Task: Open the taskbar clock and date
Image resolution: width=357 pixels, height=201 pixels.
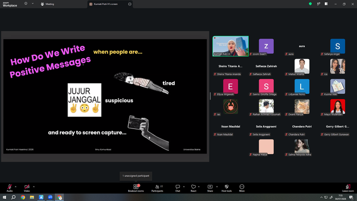Action: coord(341,197)
